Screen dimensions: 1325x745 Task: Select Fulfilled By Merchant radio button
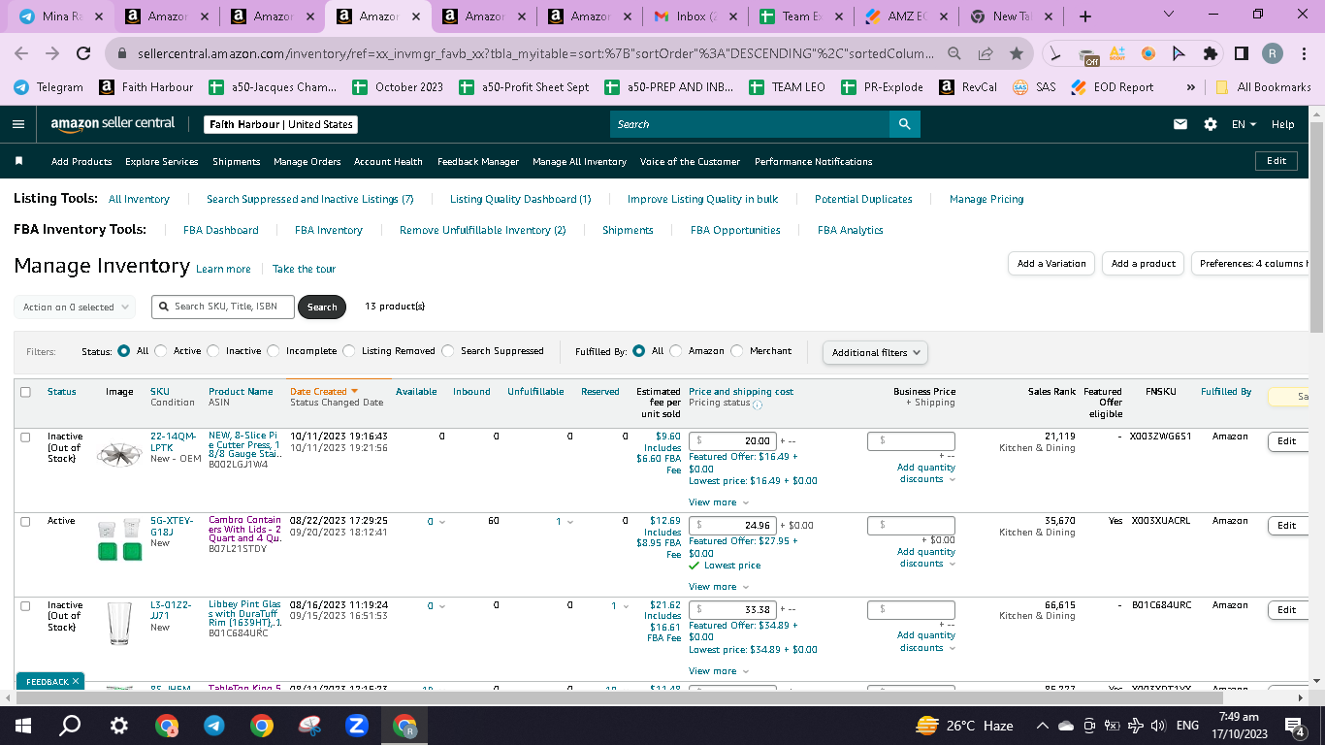737,351
